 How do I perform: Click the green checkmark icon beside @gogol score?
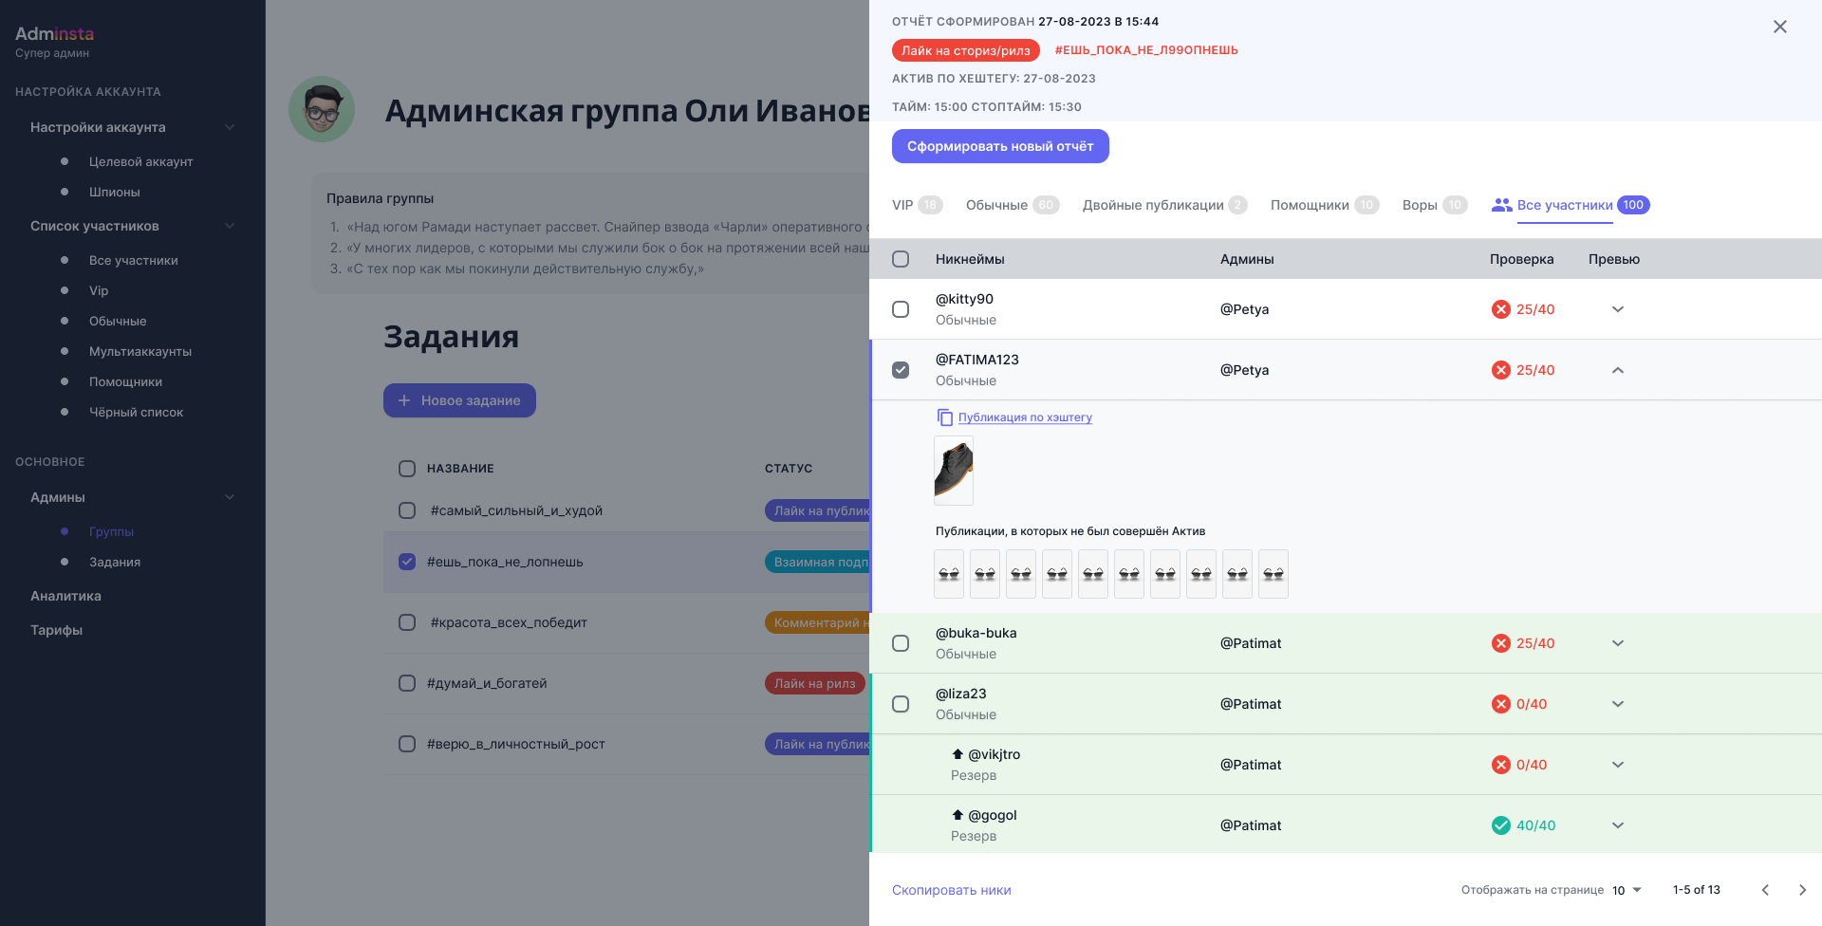click(x=1500, y=824)
